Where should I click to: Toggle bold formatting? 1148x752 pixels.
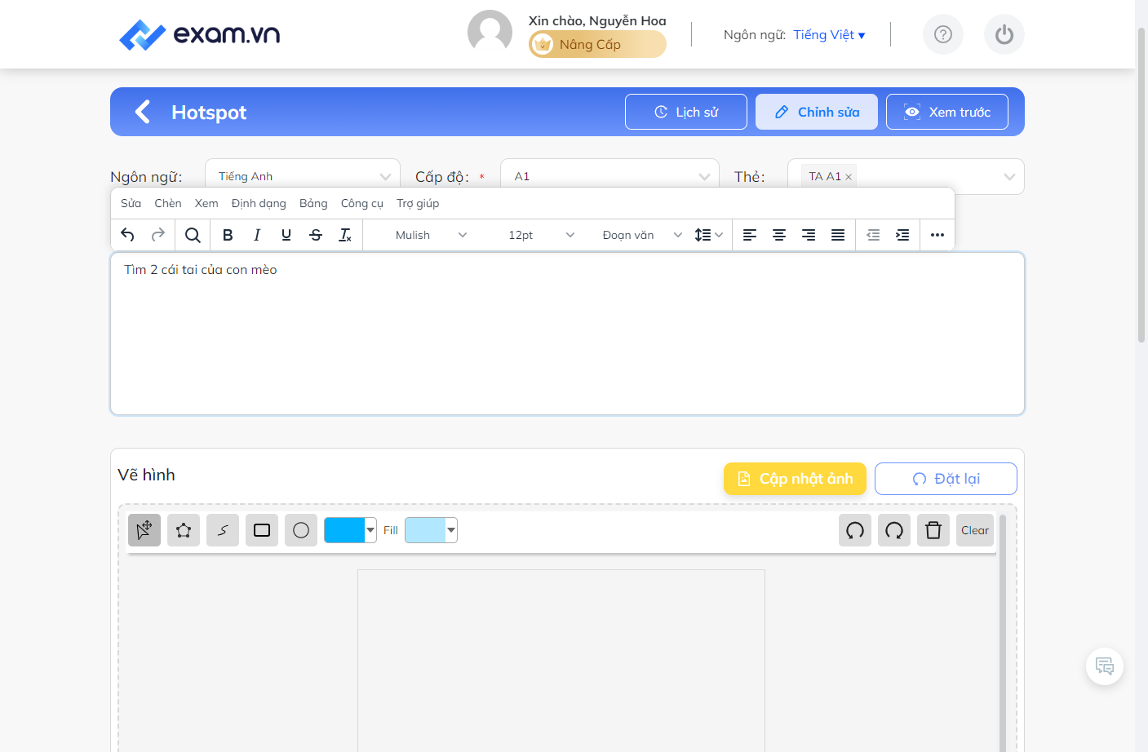228,235
